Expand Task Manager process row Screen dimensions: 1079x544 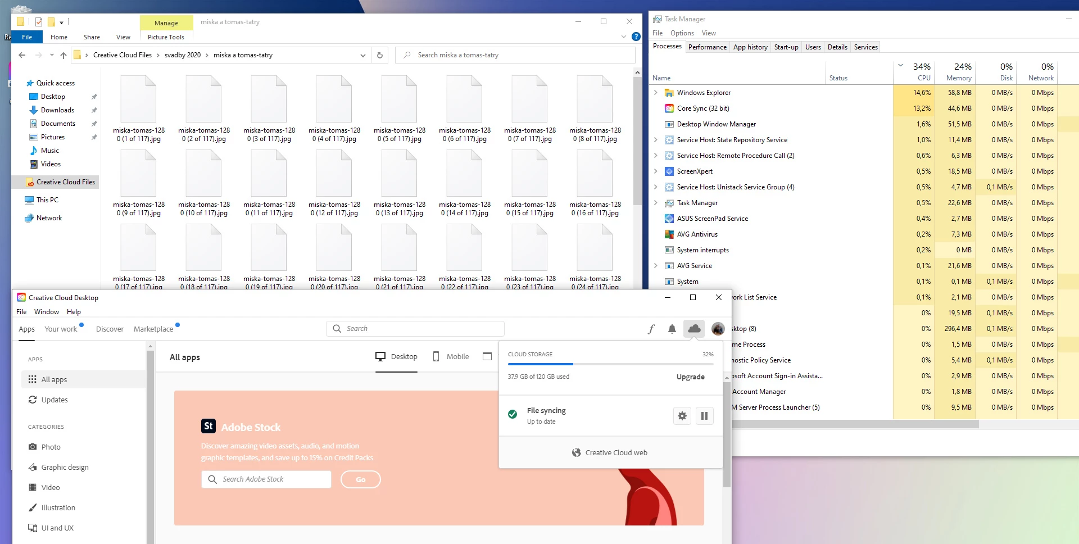click(655, 203)
